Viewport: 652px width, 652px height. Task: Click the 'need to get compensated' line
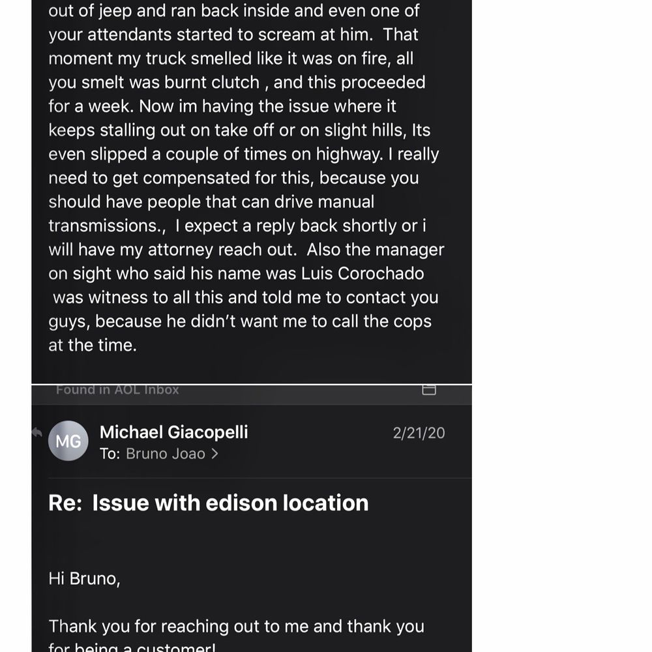click(x=233, y=178)
